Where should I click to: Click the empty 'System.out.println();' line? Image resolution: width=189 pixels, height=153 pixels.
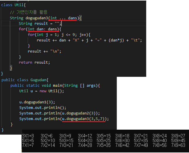click(x=43, y=108)
